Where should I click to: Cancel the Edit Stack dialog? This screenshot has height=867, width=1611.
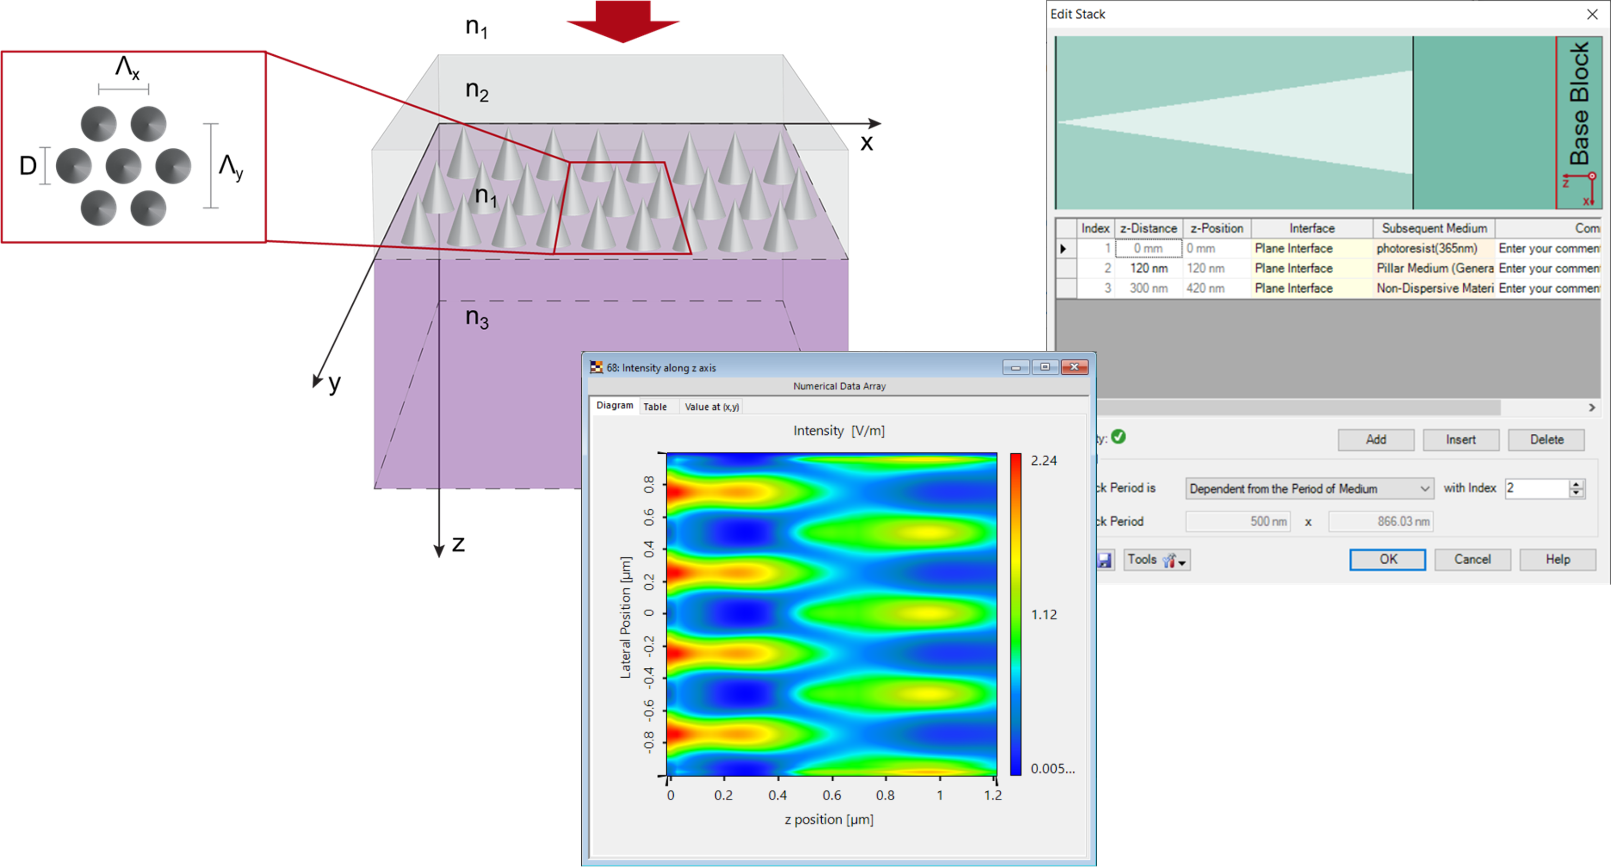point(1473,559)
